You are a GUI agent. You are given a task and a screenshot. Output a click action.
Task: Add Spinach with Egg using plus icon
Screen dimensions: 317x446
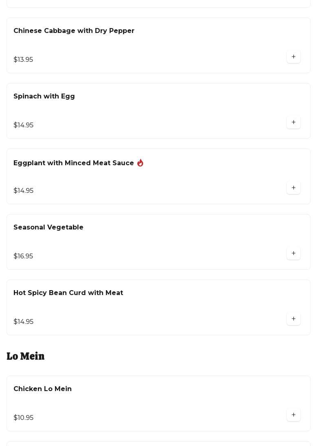293,122
